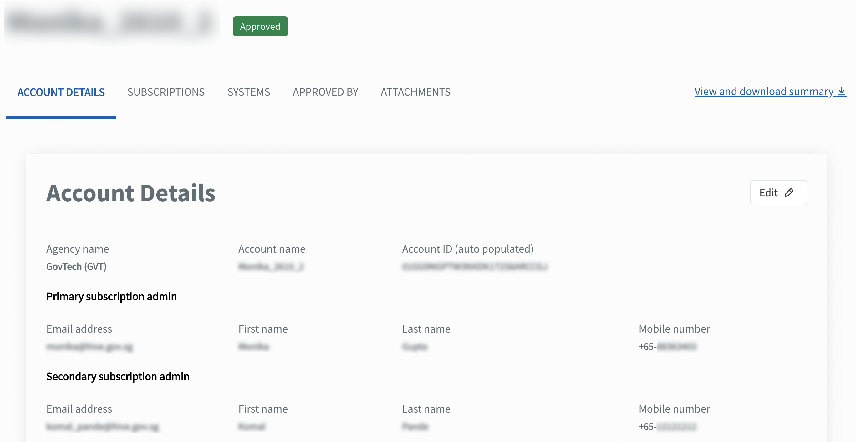Open the ATTACHMENTS tab
856x442 pixels.
tap(415, 92)
